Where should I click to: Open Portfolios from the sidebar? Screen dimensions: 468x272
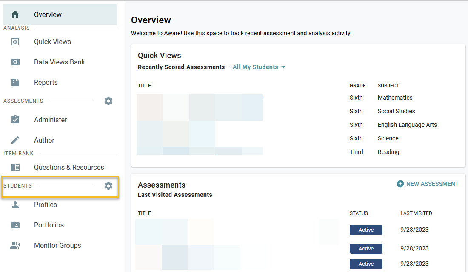coord(49,225)
